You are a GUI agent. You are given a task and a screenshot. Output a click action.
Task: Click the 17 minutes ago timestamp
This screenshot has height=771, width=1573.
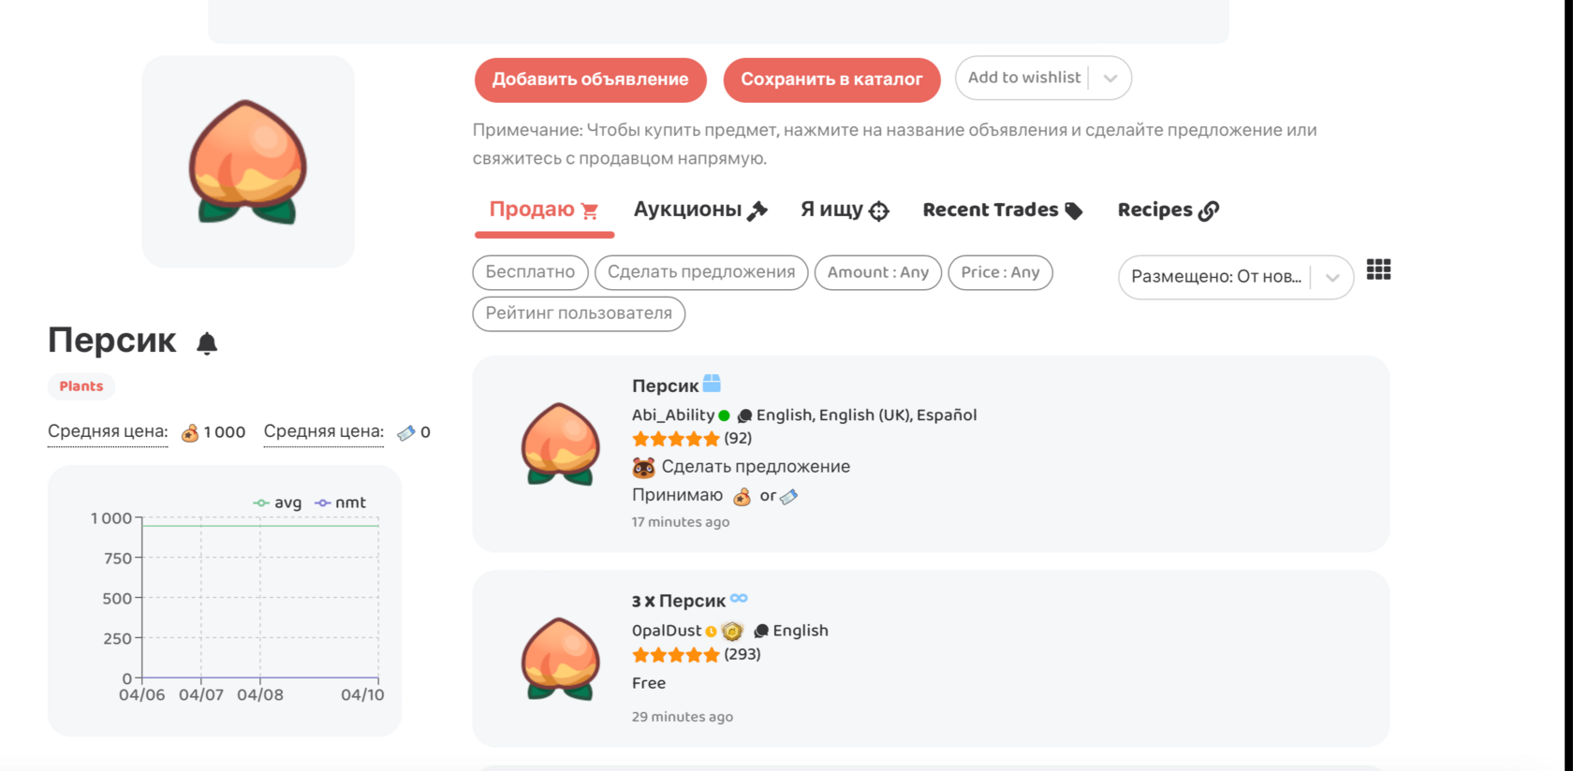[681, 522]
